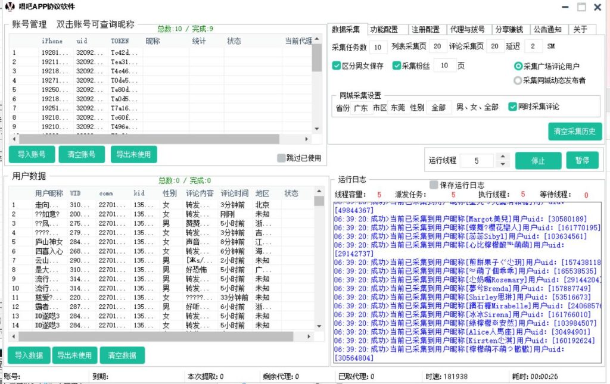Click the app logo in the title bar

(x=10, y=7)
